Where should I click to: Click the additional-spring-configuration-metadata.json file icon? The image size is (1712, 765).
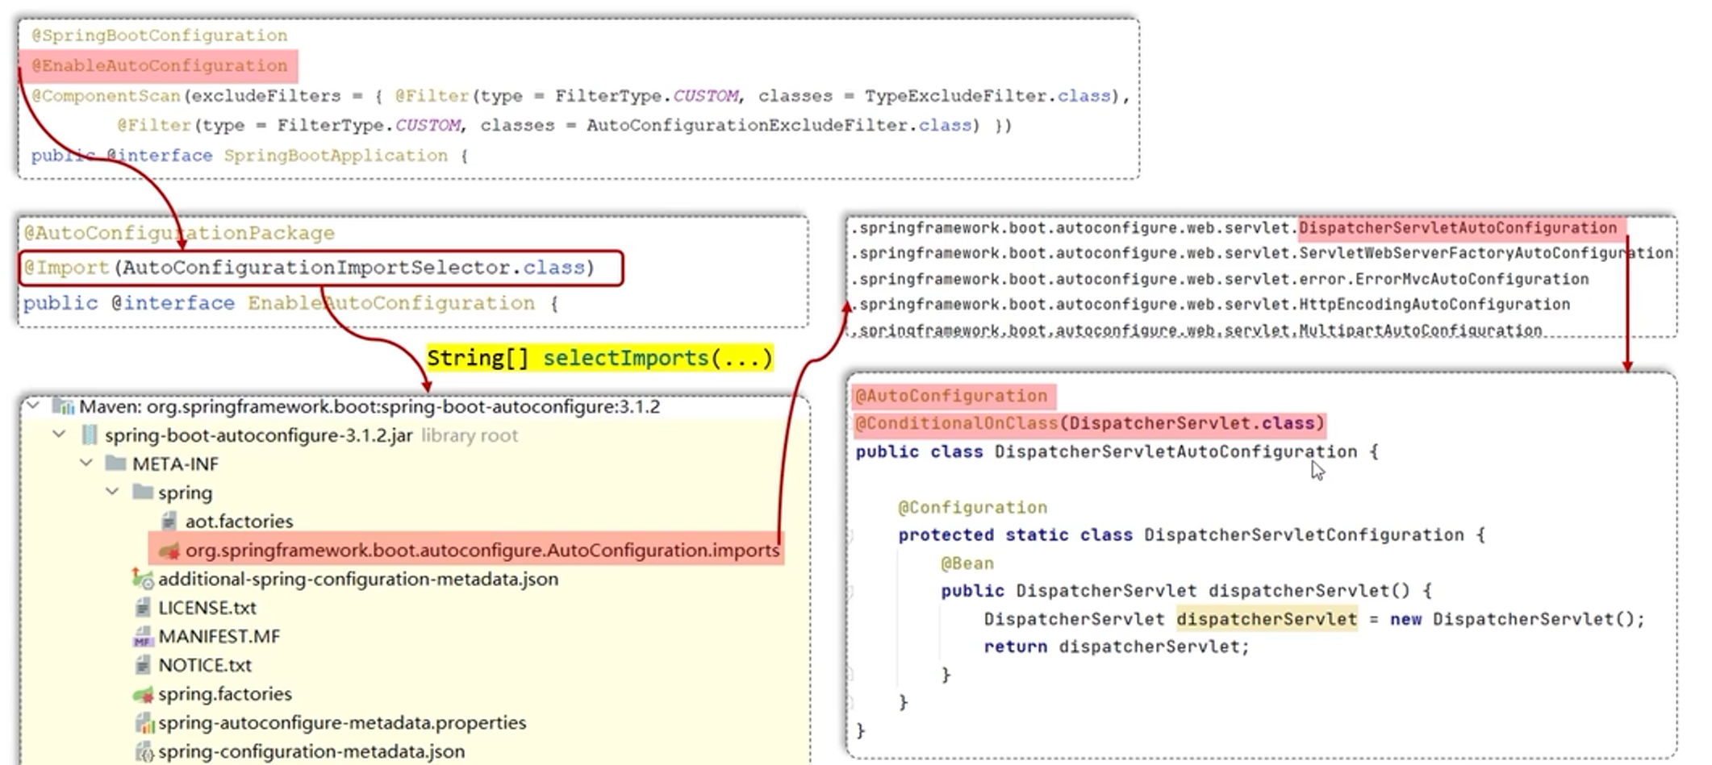click(x=143, y=579)
